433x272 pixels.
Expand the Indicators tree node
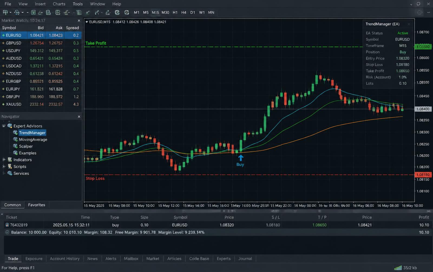[x=4, y=159]
